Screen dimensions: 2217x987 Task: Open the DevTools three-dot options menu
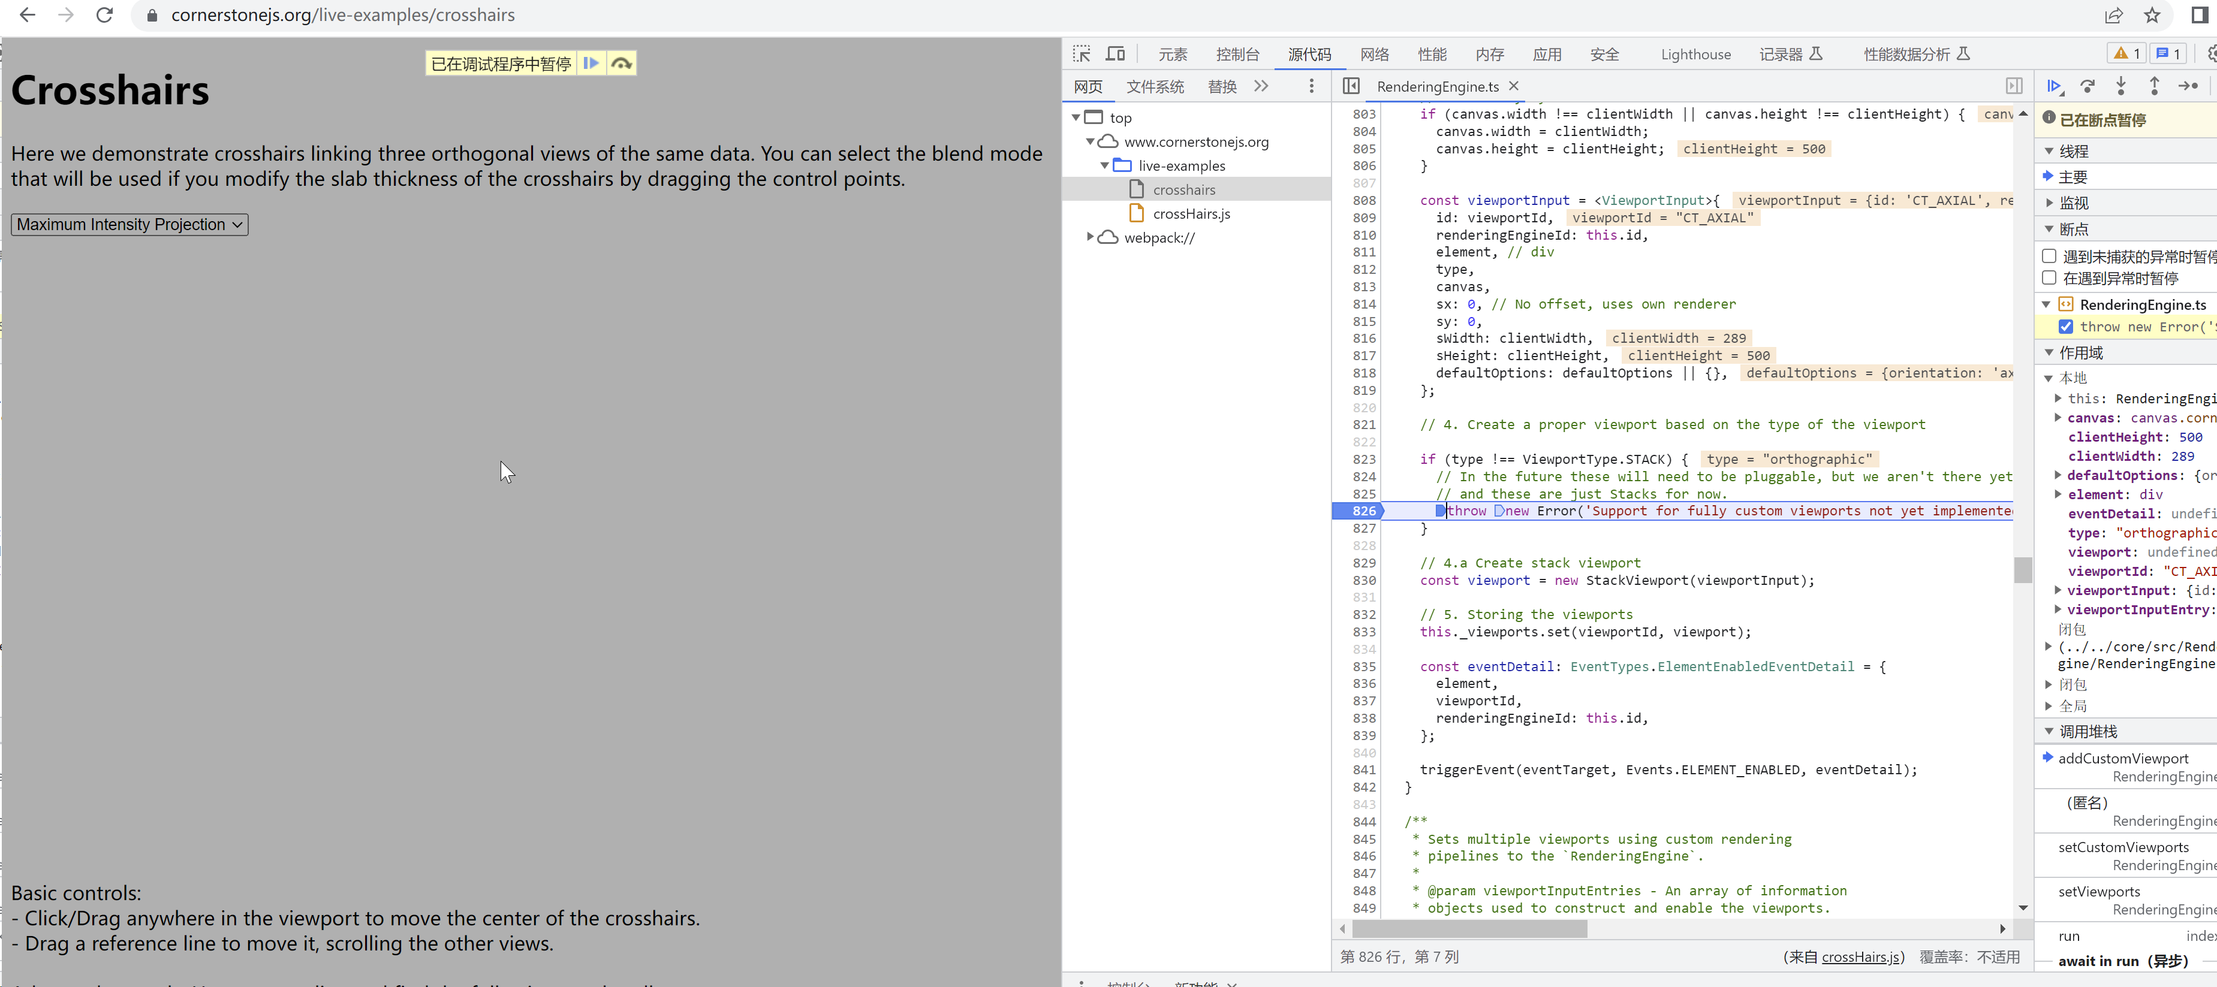coord(1312,86)
